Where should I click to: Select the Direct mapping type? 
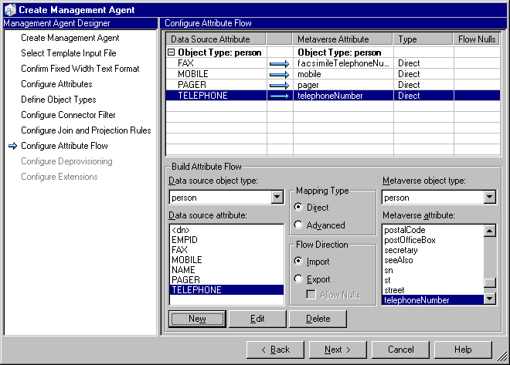[298, 208]
